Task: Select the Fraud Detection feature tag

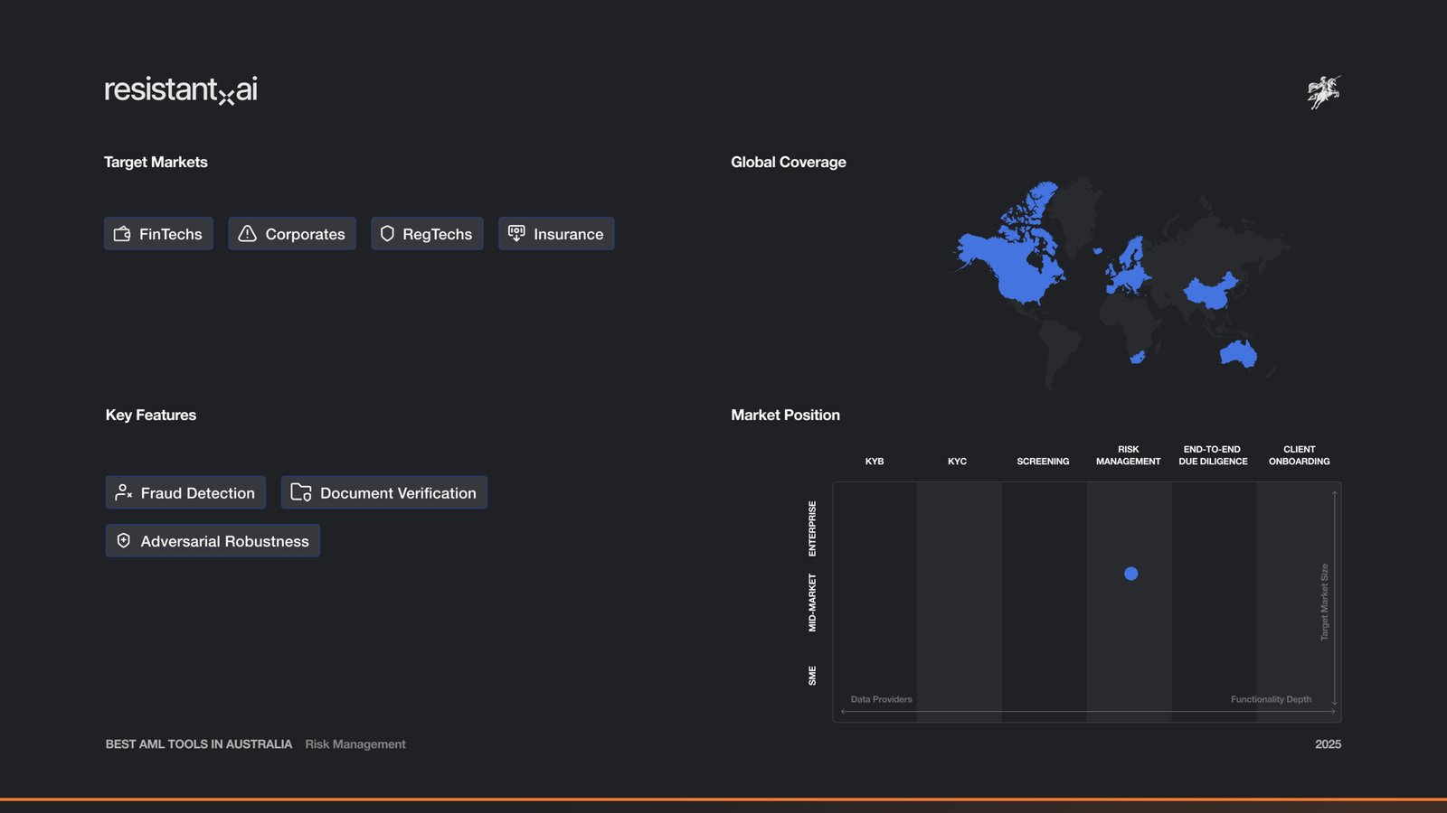Action: pos(185,492)
